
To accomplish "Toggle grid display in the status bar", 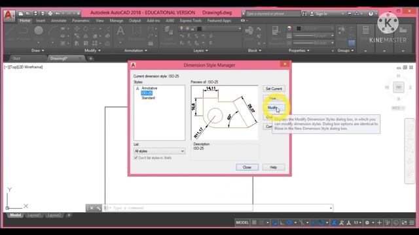I will (x=254, y=223).
